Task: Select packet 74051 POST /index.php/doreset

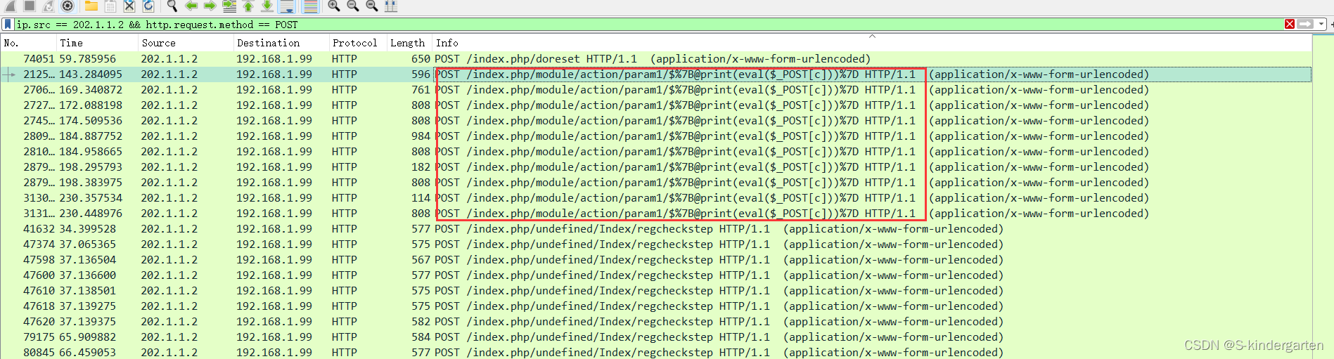Action: click(x=655, y=59)
